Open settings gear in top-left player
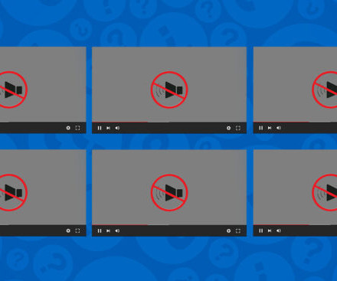Viewport: 337px width, 281px height. (68, 128)
